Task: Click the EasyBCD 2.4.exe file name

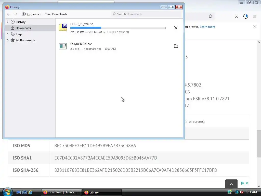Action: coord(81,44)
